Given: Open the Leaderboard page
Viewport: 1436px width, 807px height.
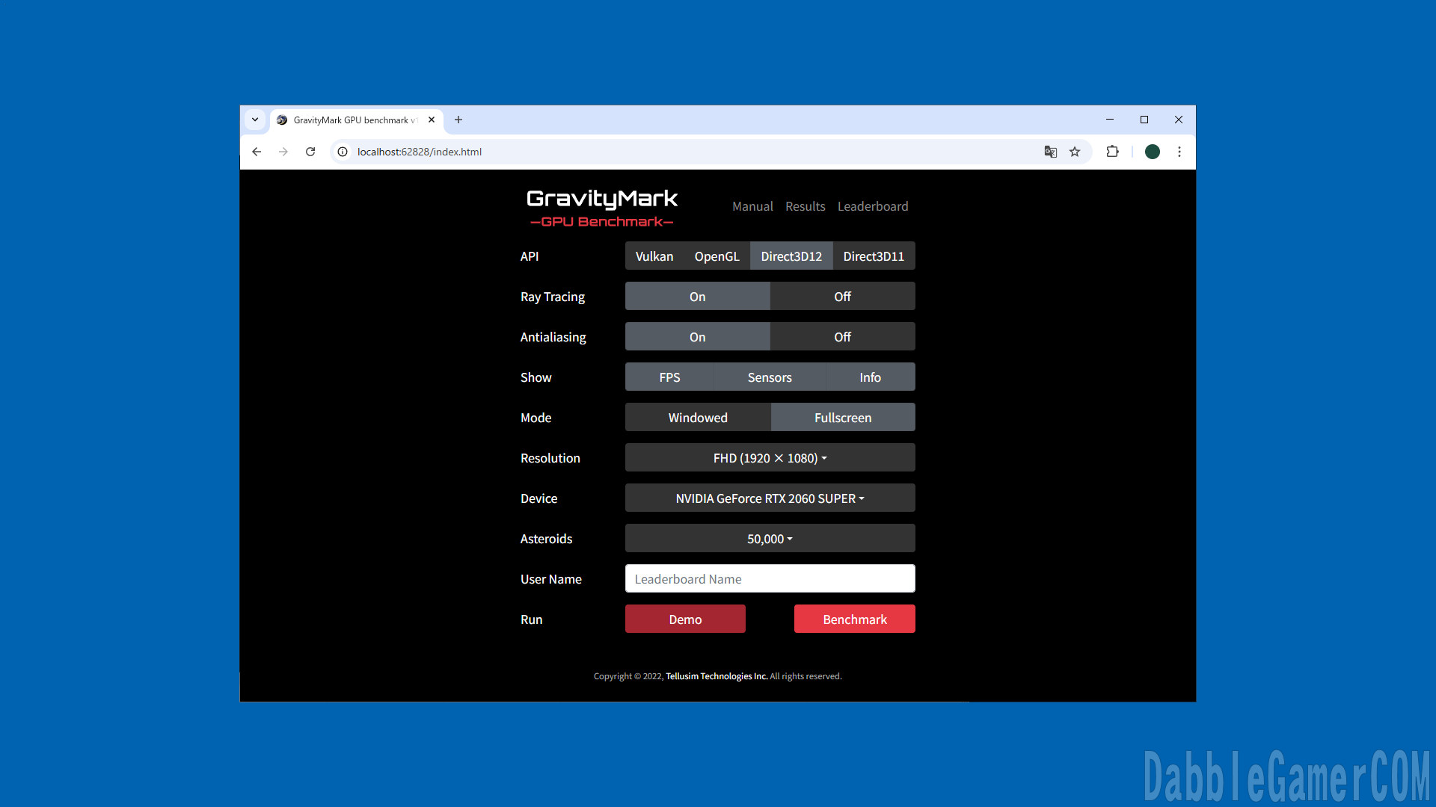Looking at the screenshot, I should coord(873,206).
